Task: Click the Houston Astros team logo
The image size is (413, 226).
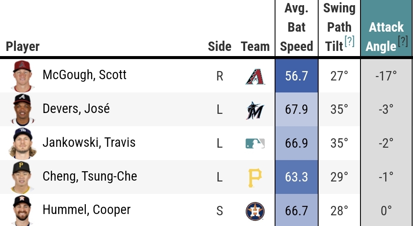Action: point(255,211)
